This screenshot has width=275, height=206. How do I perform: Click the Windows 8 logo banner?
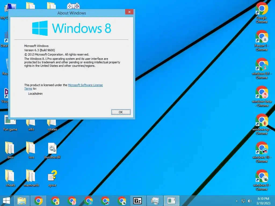coord(71,28)
